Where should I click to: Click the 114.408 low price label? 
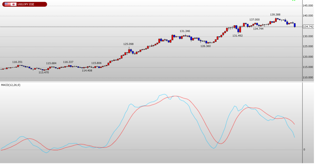click(87, 71)
